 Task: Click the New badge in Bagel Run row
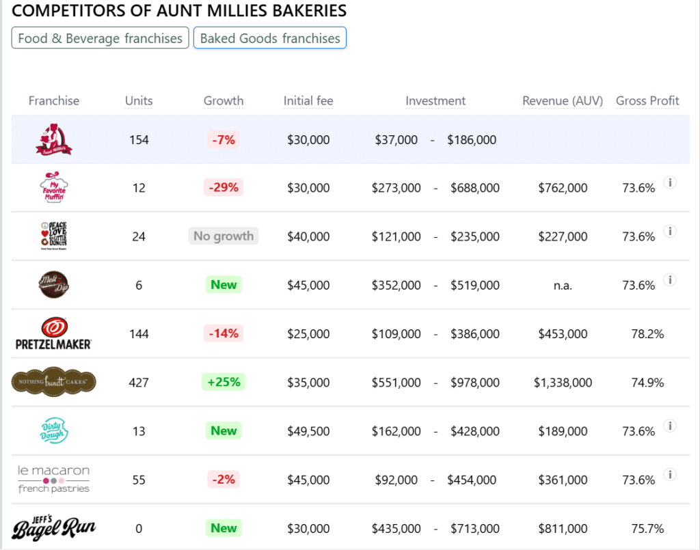pyautogui.click(x=224, y=528)
